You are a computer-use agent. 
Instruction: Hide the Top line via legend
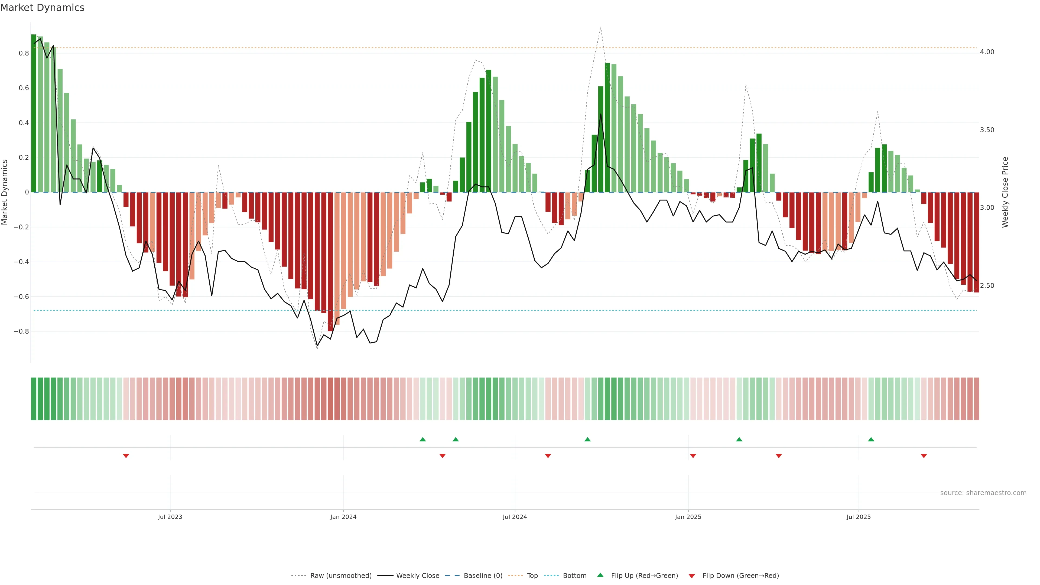tap(532, 576)
